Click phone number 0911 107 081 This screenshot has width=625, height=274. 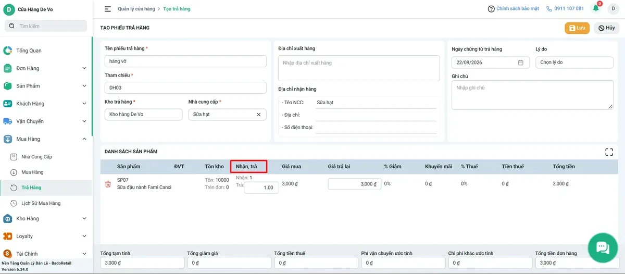[569, 9]
